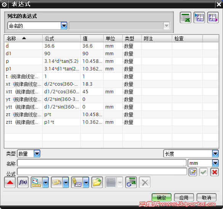Select the expression row named p1
The width and height of the screenshot is (223, 209).
coord(111,69)
